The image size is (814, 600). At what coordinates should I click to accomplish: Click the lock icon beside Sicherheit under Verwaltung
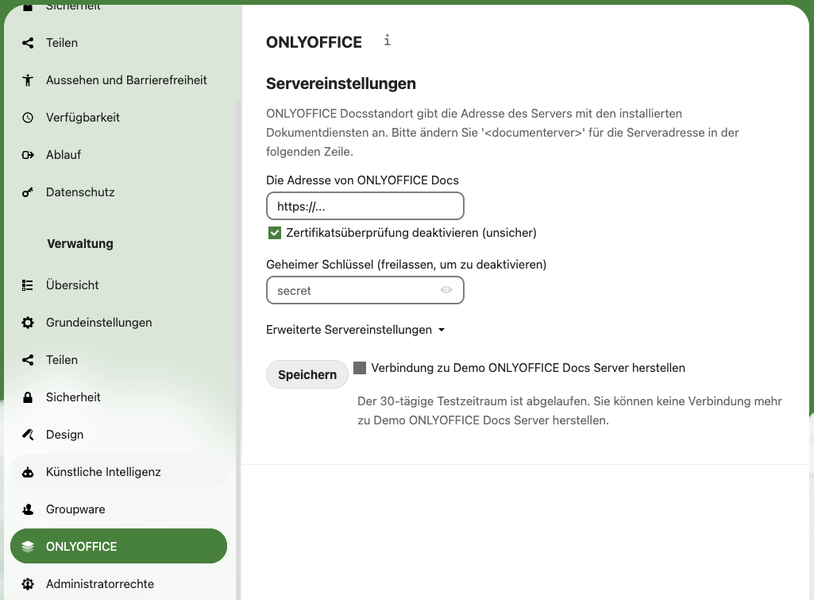(28, 397)
